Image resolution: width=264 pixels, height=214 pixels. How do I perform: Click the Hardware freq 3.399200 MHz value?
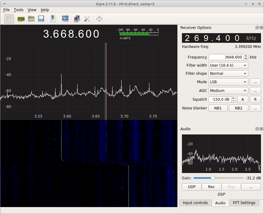pos(248,47)
